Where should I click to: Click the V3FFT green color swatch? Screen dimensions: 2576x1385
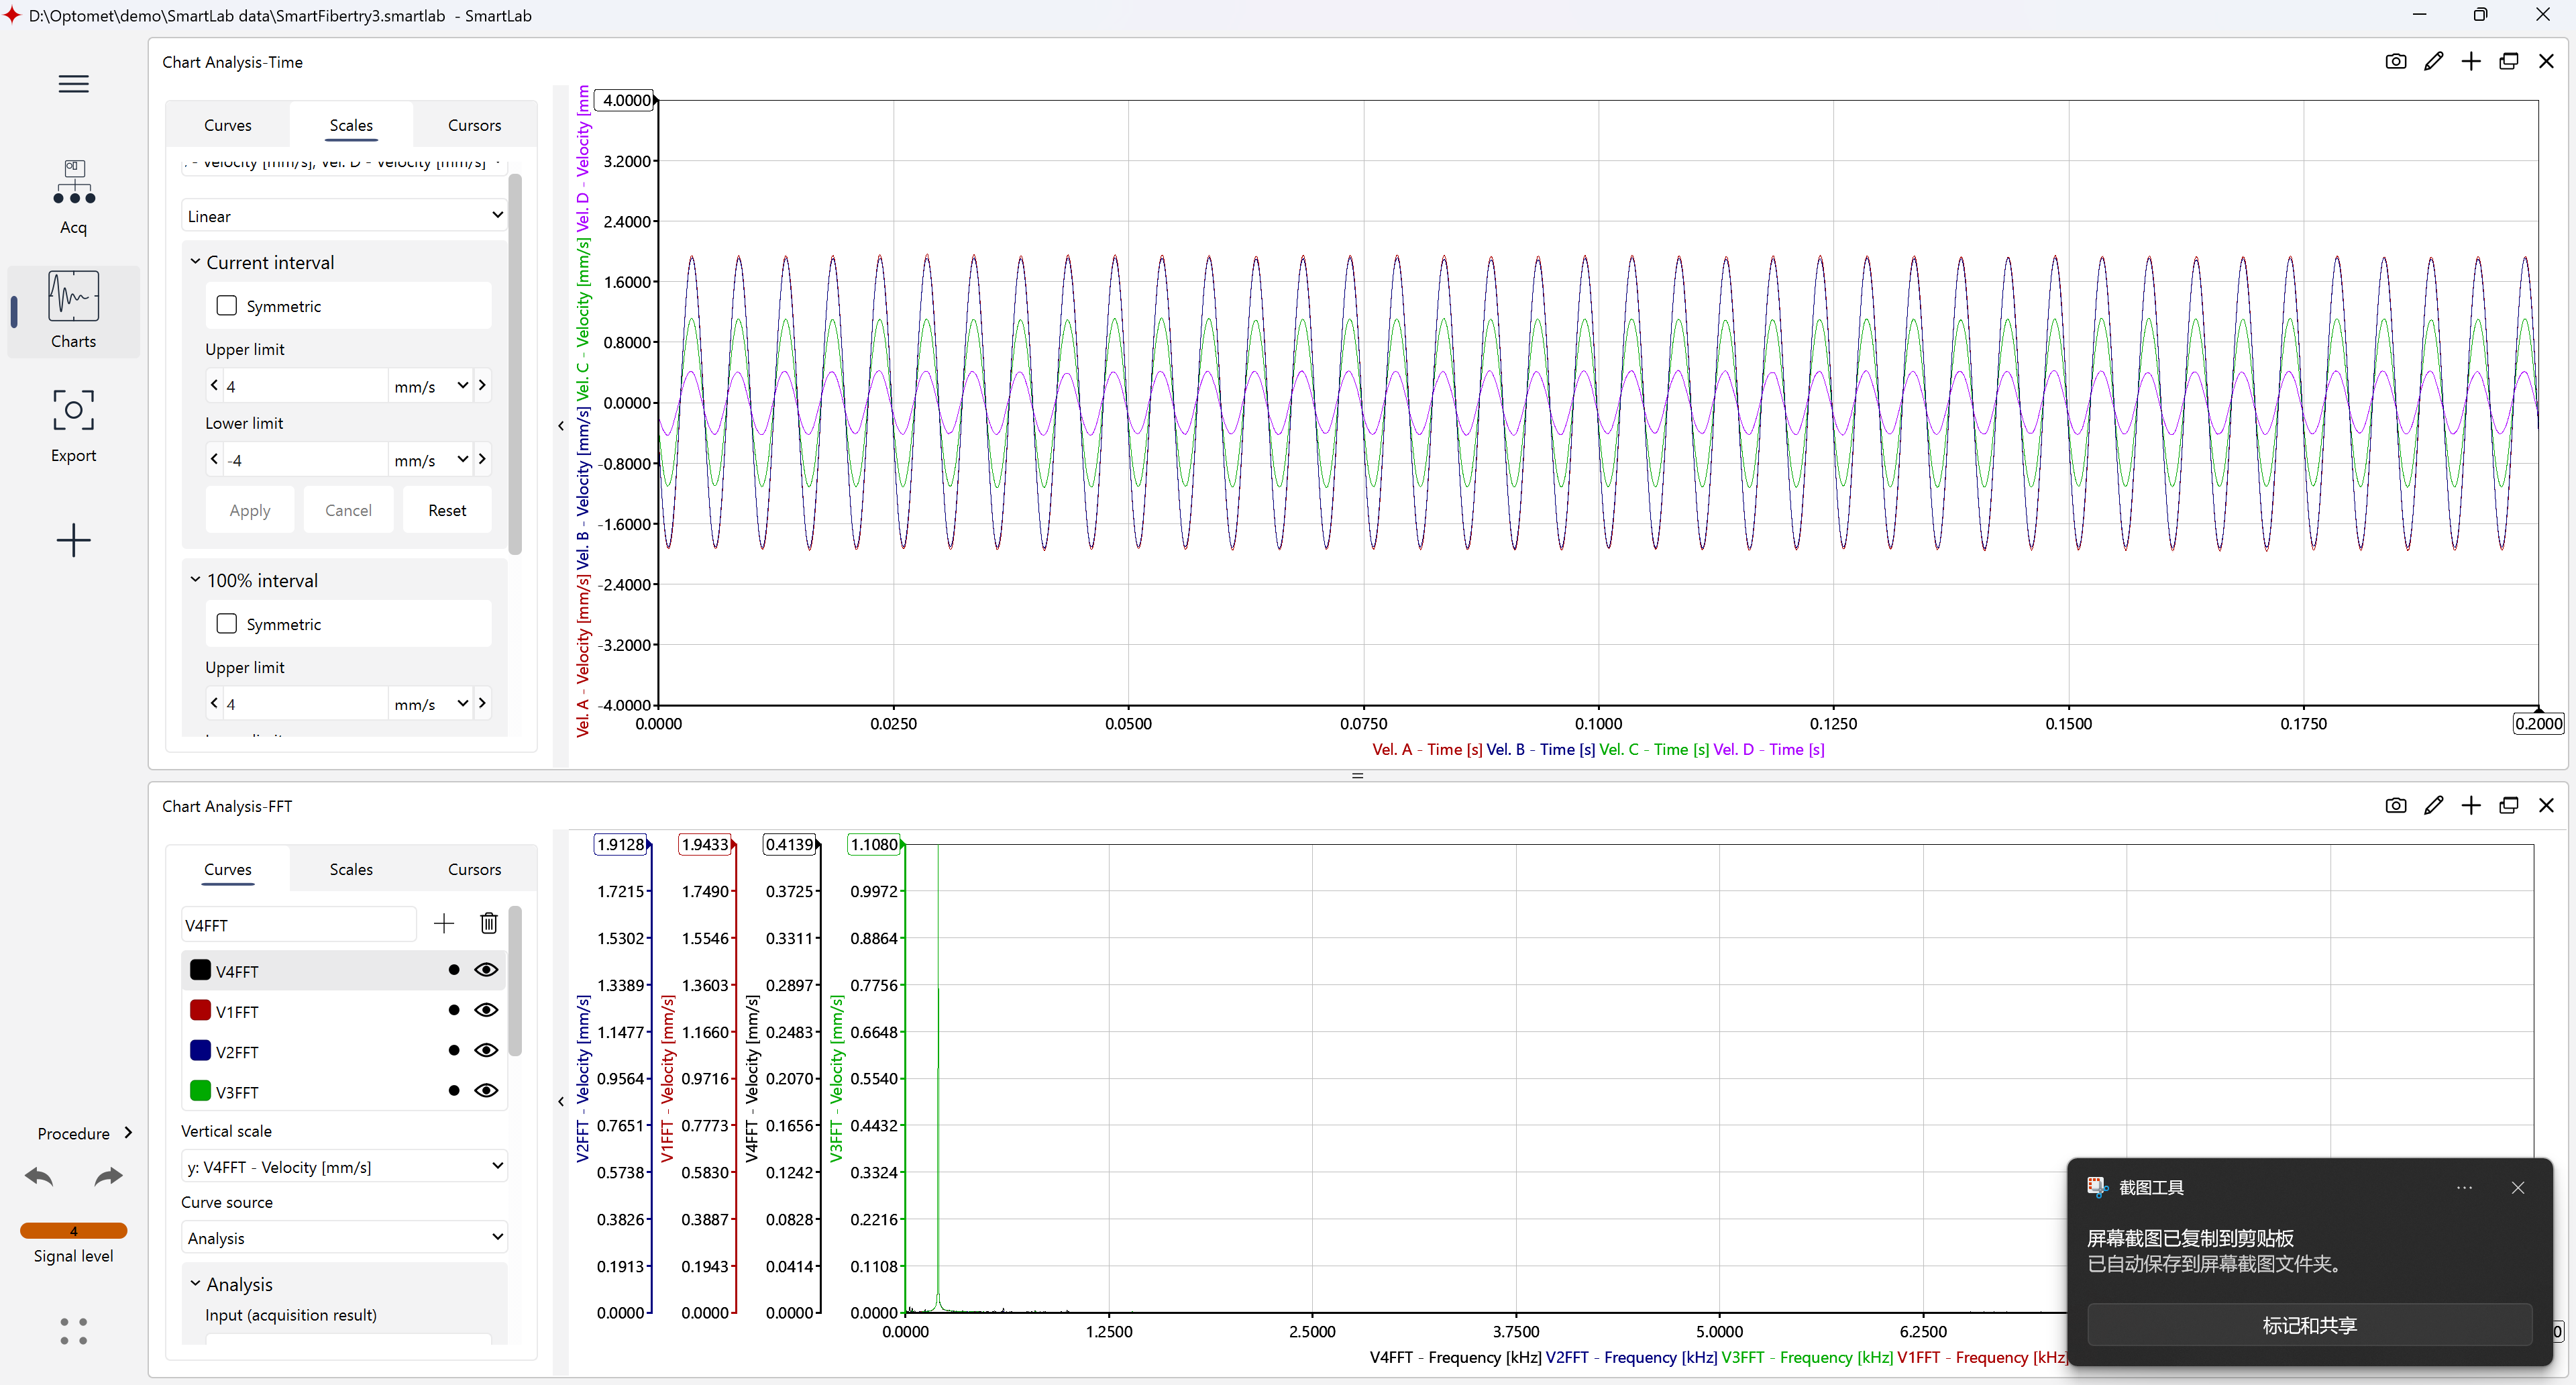click(200, 1091)
